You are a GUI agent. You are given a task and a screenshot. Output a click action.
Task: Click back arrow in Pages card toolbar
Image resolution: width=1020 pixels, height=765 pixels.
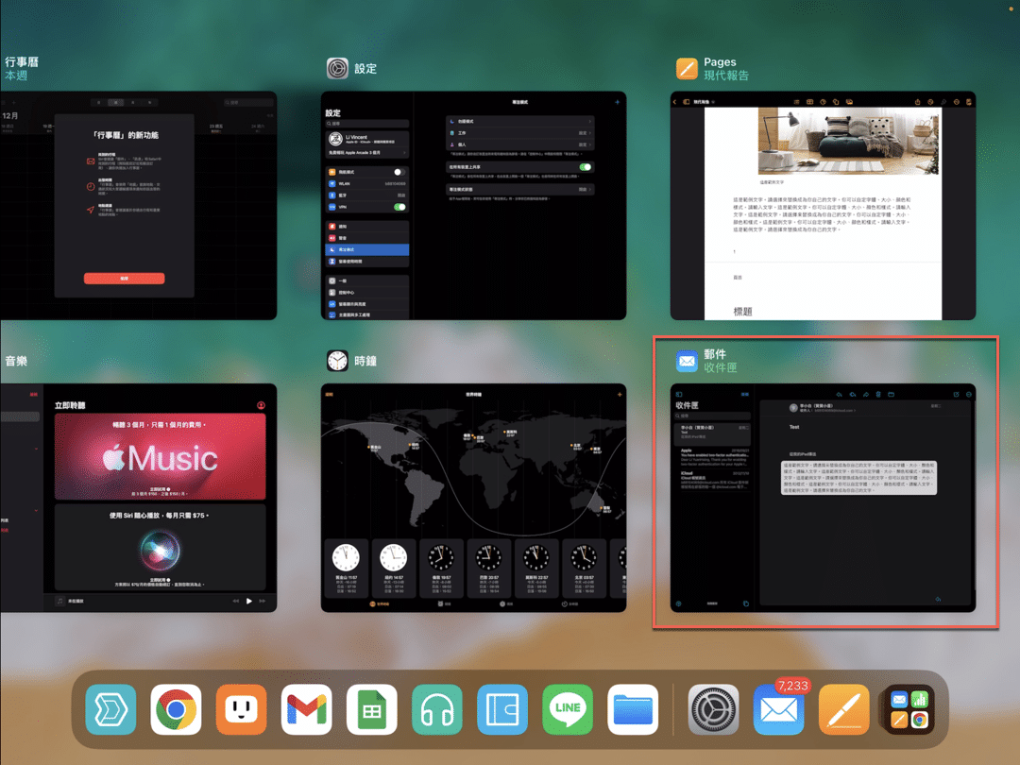[674, 102]
